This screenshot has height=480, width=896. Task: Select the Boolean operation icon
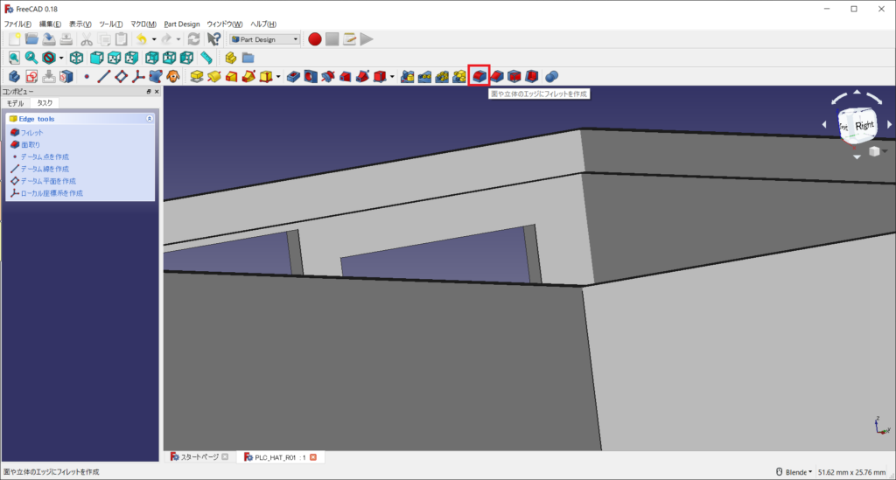[x=551, y=77]
